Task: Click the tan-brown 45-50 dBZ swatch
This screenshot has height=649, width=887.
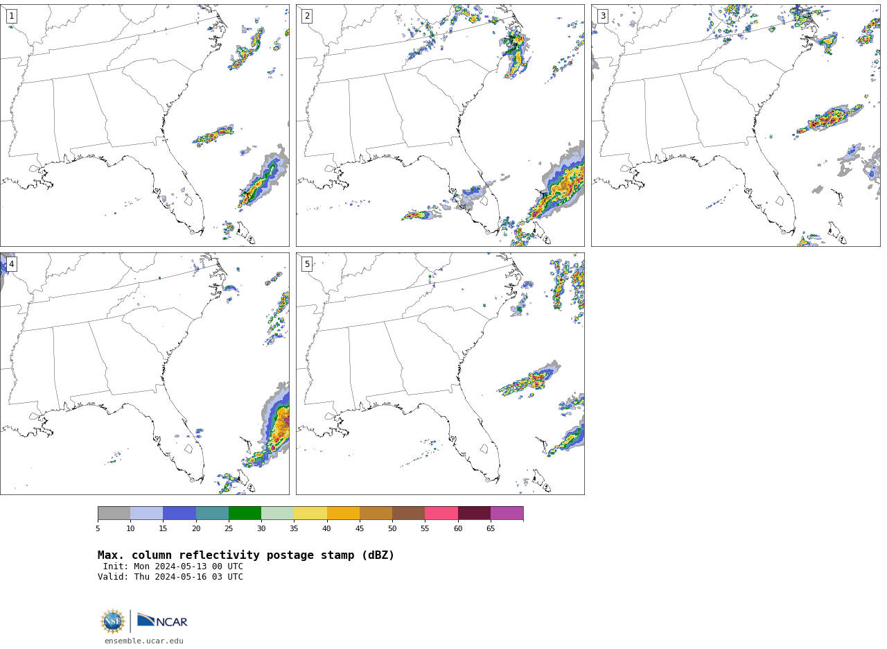Action: tap(376, 513)
